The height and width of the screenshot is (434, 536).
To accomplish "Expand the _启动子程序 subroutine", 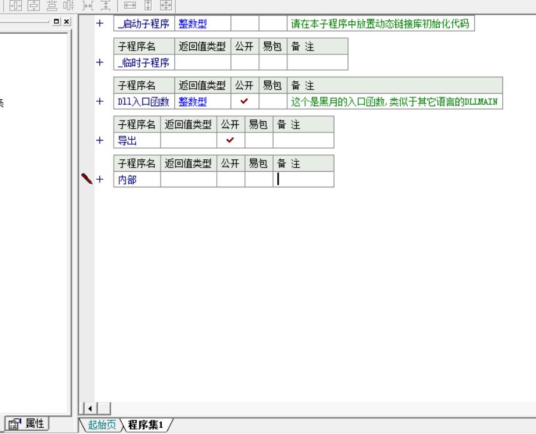I will tap(99, 24).
